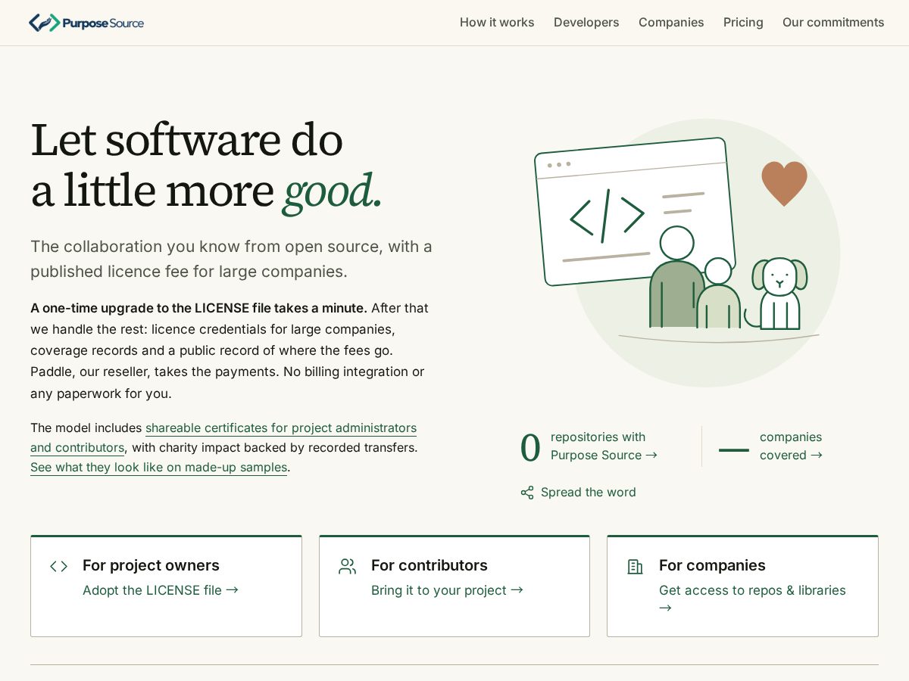Viewport: 909px width, 681px height.
Task: Open the Developers navigation item
Action: [x=586, y=23]
